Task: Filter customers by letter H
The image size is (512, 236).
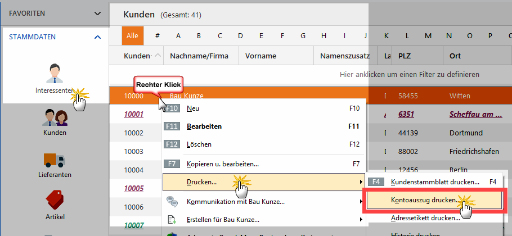Action: 324,36
